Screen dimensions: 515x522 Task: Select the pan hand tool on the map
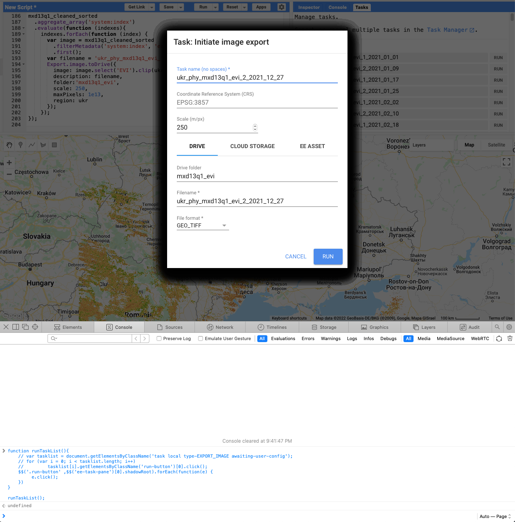[9, 145]
